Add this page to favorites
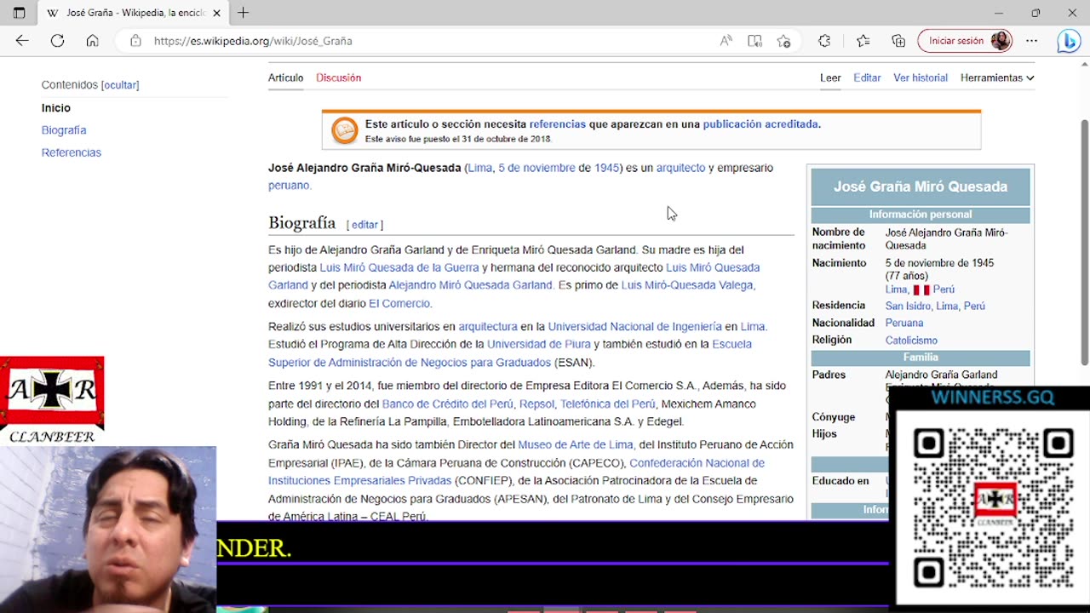Viewport: 1090px width, 613px height. click(784, 41)
